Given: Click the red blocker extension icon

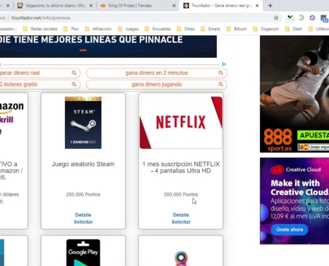Looking at the screenshot, I should tap(312, 18).
